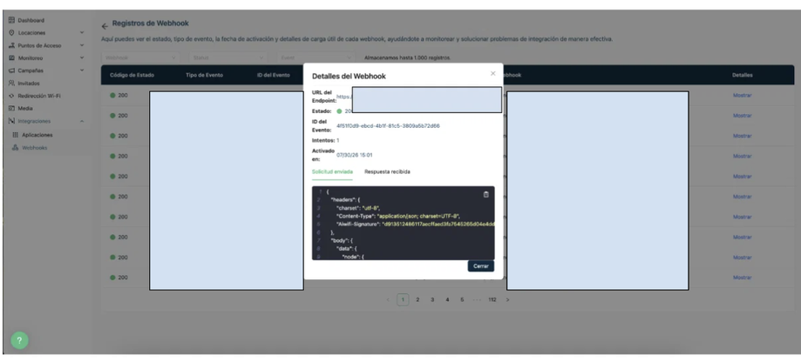This screenshot has width=801, height=362.
Task: Collapse the Integraciones section
Action: click(82, 121)
